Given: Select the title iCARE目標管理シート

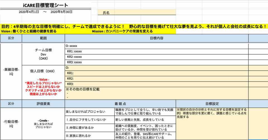Looking at the screenshot, I should coord(46,5).
